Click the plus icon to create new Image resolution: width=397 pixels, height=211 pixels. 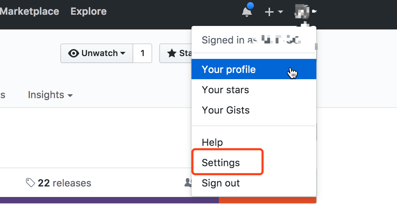pos(269,12)
